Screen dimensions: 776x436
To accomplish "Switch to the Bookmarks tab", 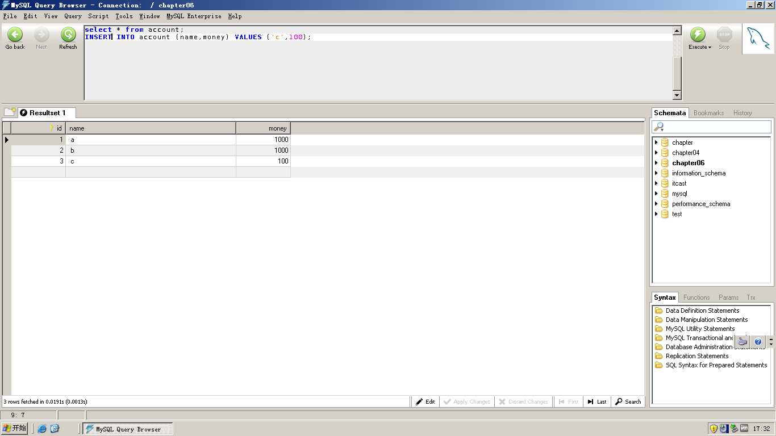I will pos(708,113).
